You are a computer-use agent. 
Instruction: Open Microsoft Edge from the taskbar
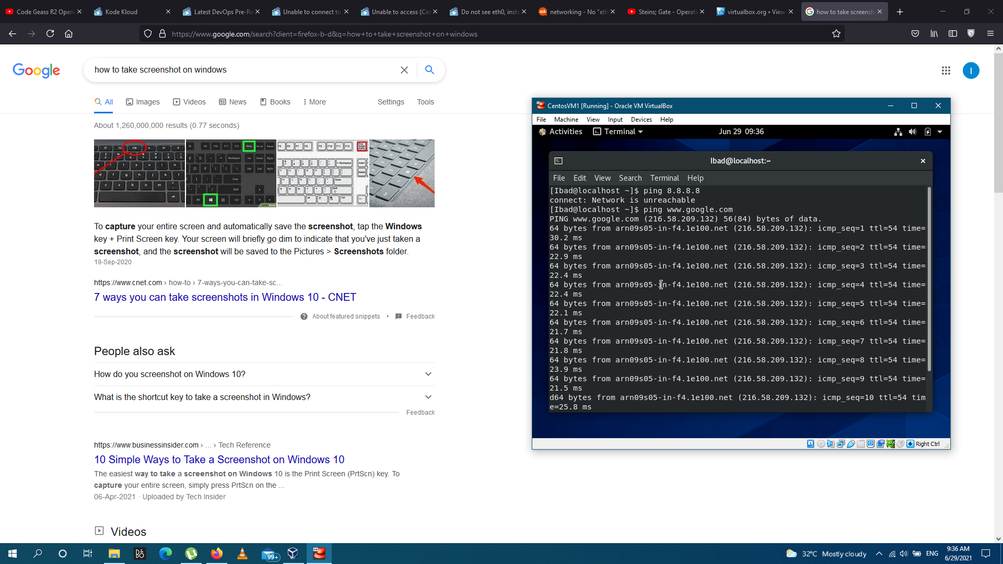(165, 554)
